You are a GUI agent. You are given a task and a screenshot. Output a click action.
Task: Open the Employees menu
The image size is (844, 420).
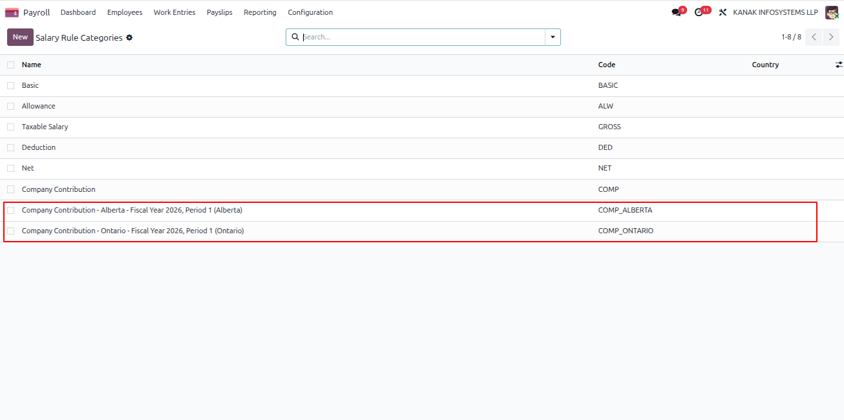[x=125, y=12]
